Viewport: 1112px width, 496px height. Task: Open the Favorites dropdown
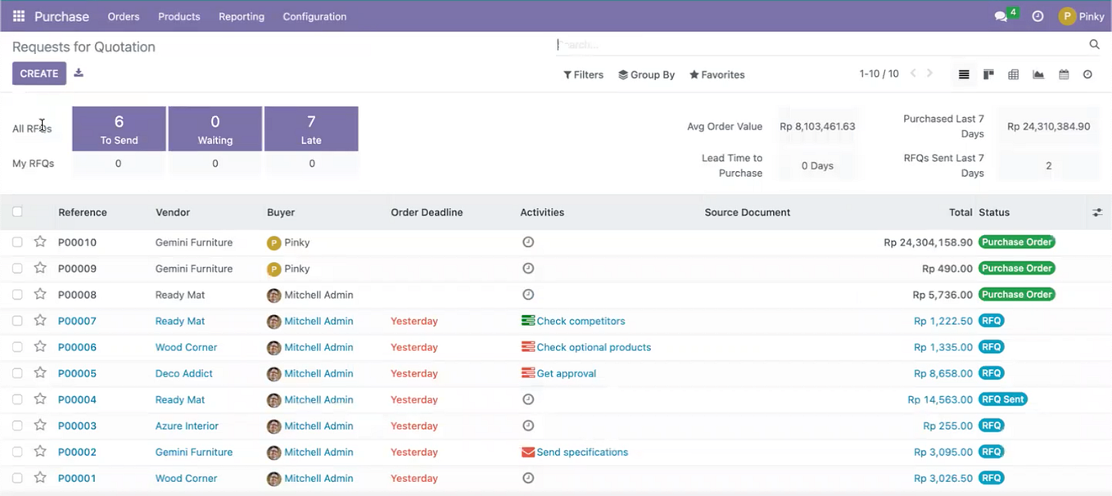(x=716, y=74)
